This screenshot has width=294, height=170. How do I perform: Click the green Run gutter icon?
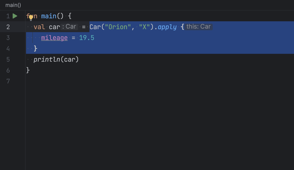(x=15, y=16)
